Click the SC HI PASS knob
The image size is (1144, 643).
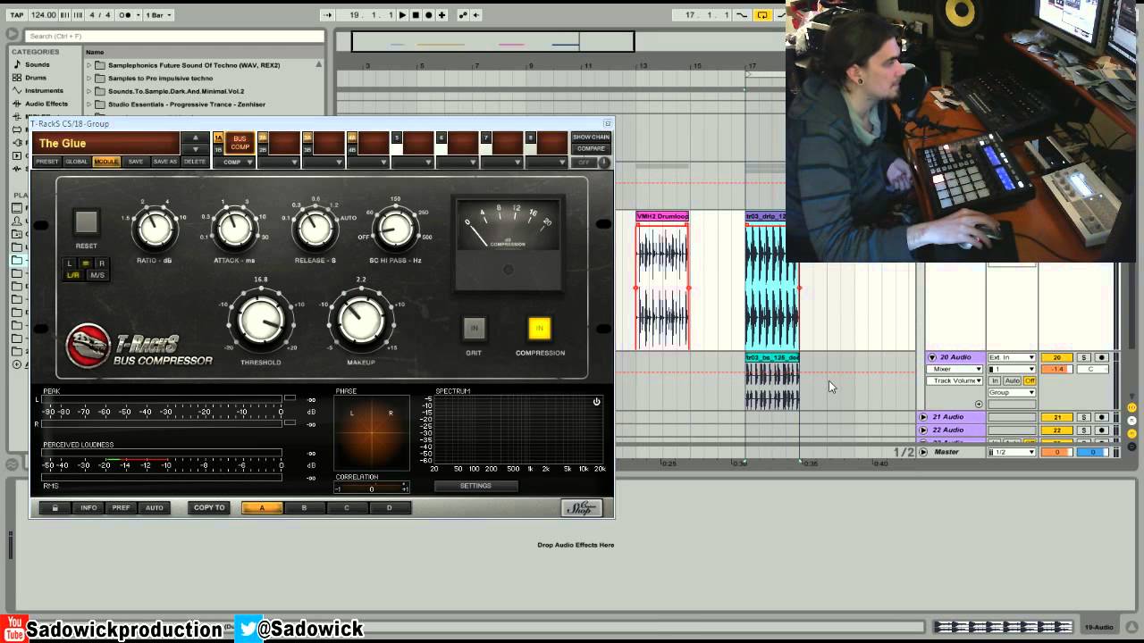point(394,229)
